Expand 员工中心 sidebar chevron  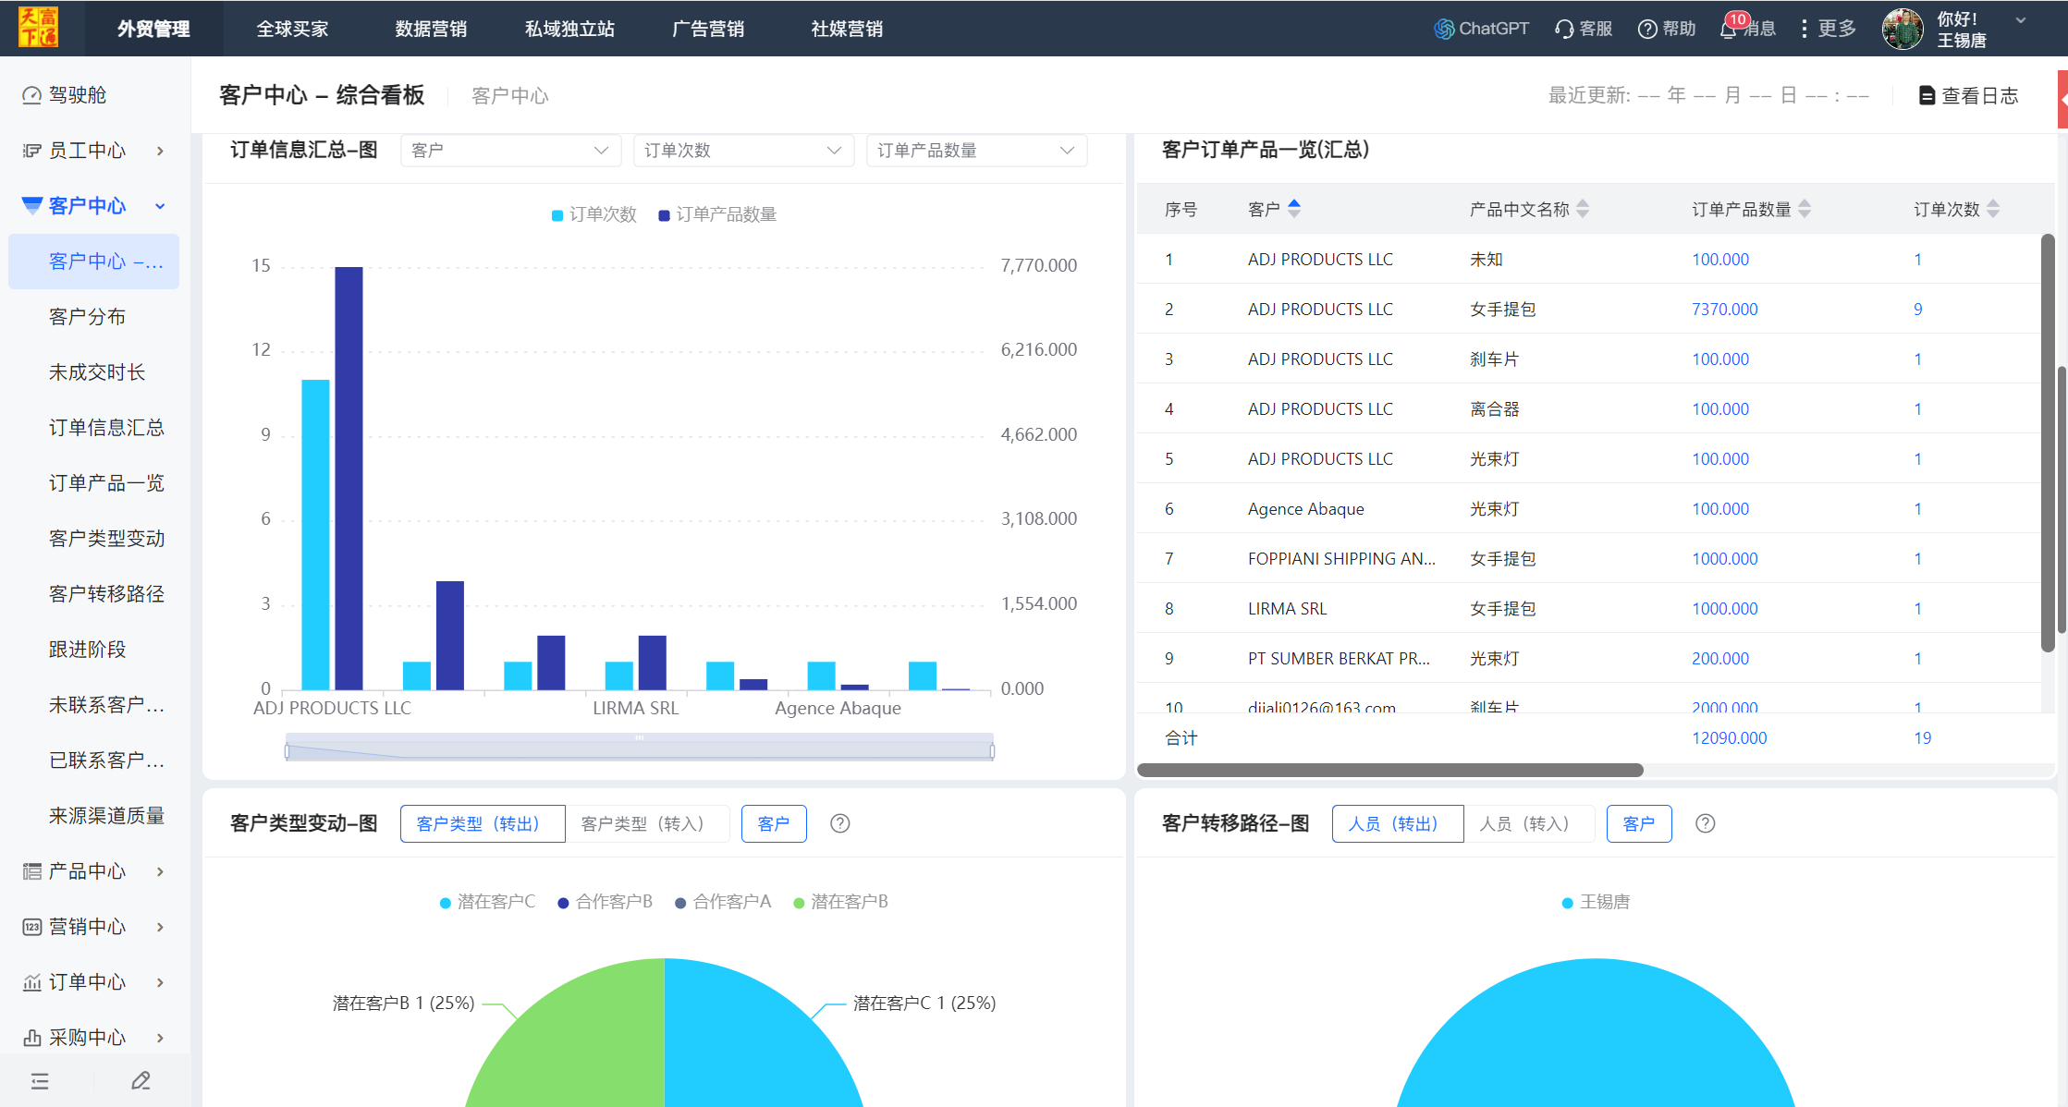coord(161,151)
